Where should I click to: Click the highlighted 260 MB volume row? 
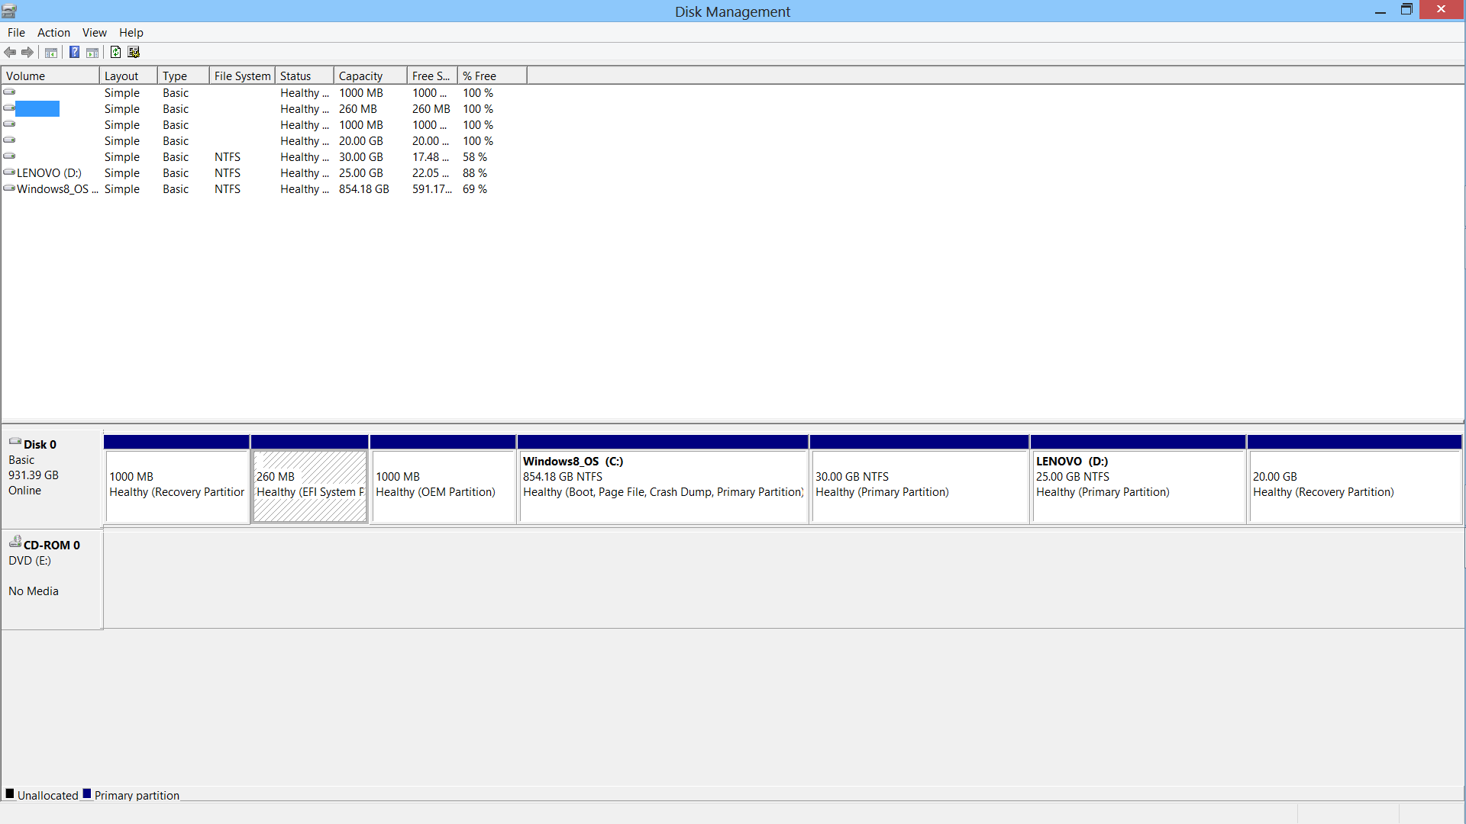coord(264,109)
